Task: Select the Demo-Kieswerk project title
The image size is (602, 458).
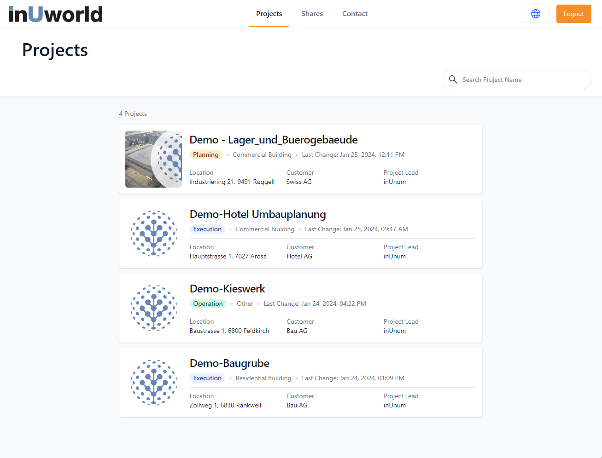Action: click(227, 289)
